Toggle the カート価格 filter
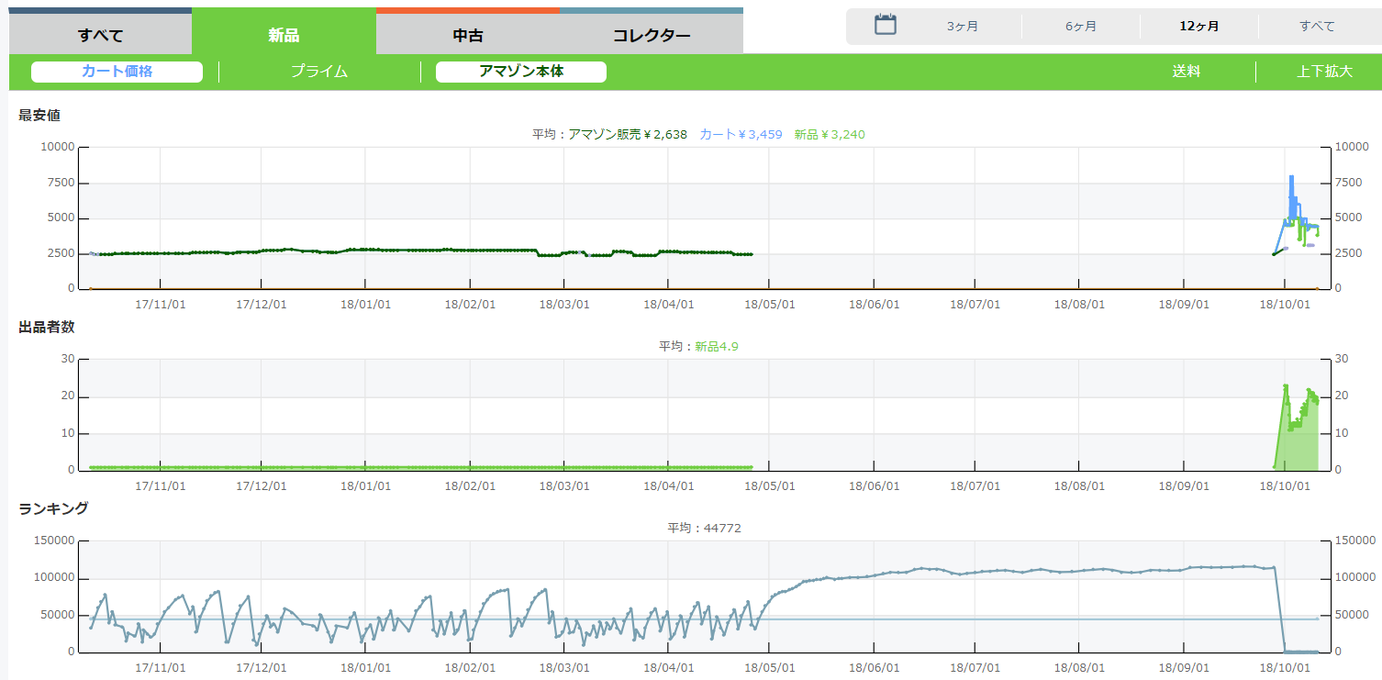Image resolution: width=1382 pixels, height=680 pixels. coord(117,72)
